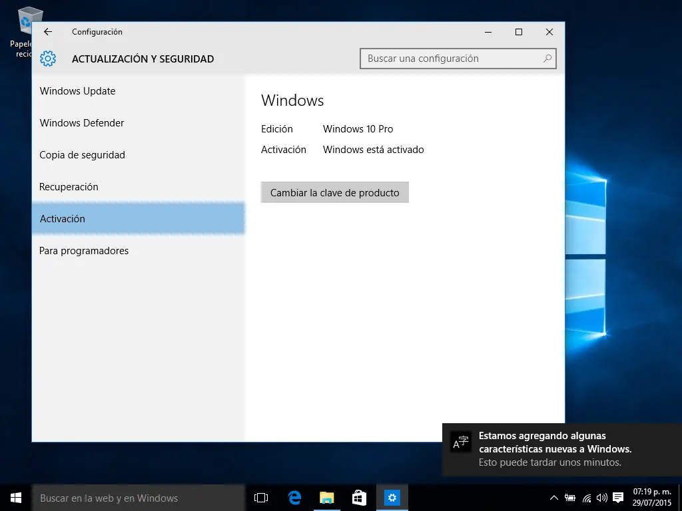682x511 pixels.
Task: Click the 'Configuración' title text
Action: [97, 32]
